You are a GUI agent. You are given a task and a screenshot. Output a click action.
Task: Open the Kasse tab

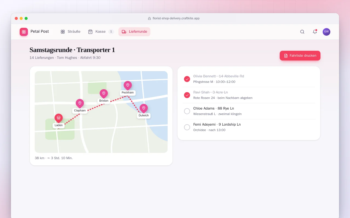coord(101,32)
